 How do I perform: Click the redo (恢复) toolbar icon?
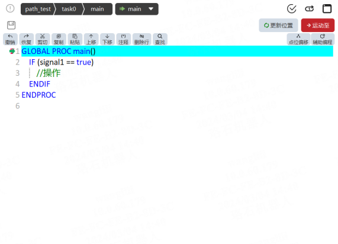26,39
